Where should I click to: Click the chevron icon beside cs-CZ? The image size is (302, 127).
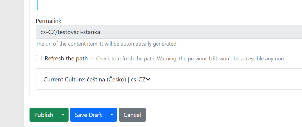click(148, 79)
